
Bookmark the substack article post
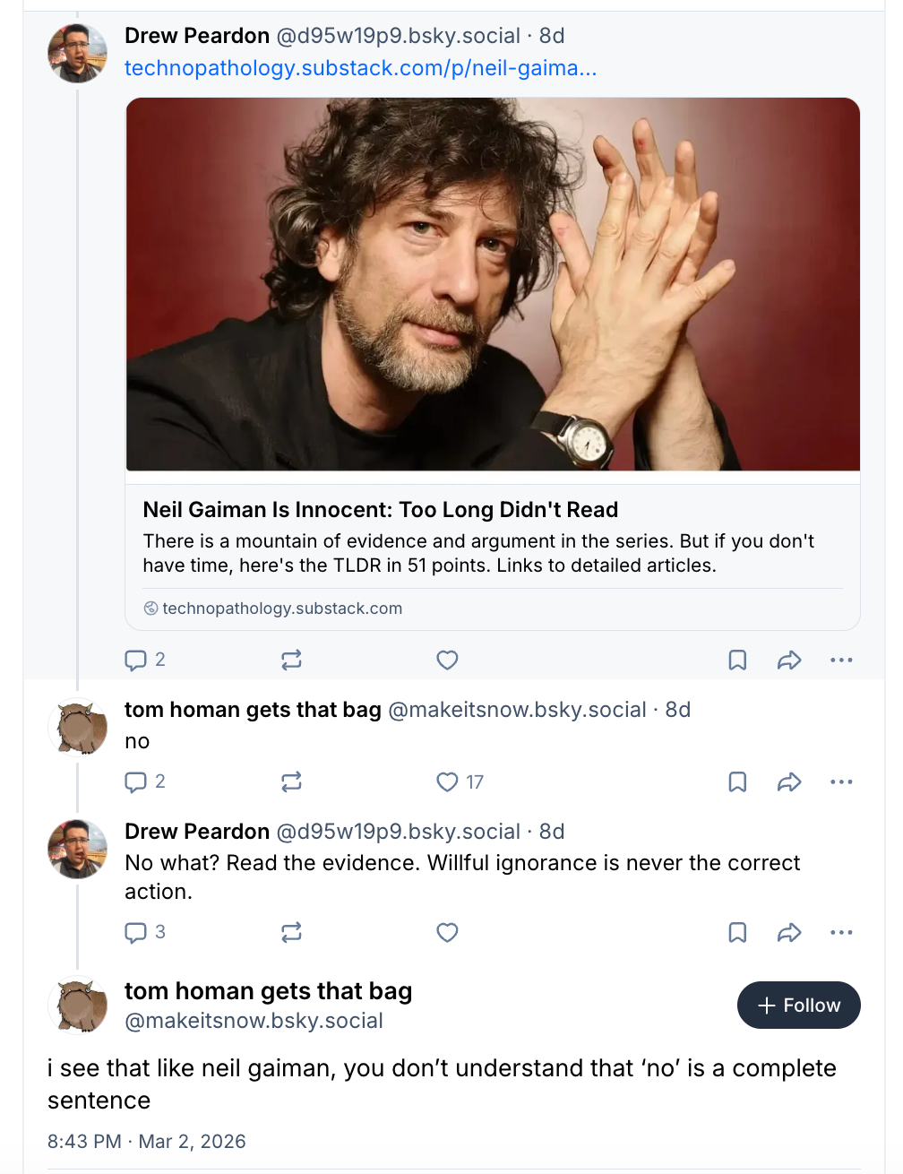737,660
